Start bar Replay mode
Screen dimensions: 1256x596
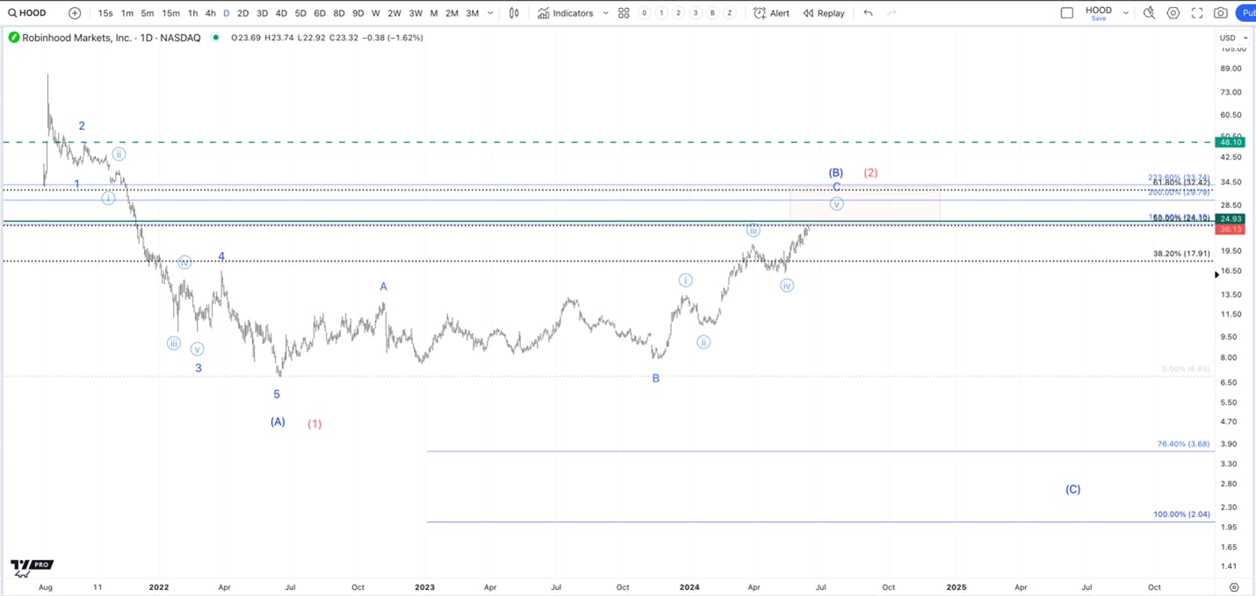pyautogui.click(x=824, y=13)
